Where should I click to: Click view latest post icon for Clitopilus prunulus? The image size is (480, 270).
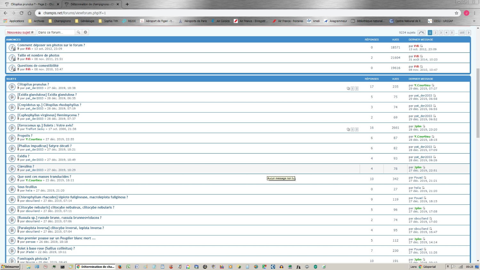pyautogui.click(x=433, y=85)
